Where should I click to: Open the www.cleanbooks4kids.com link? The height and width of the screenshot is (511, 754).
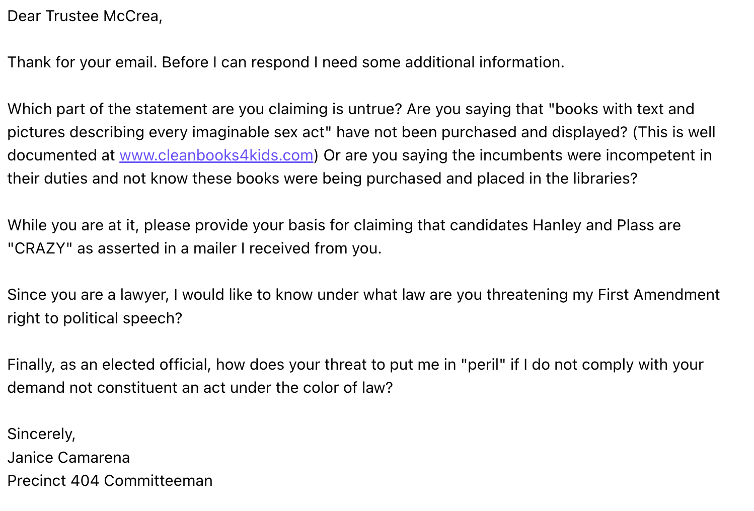[216, 155]
